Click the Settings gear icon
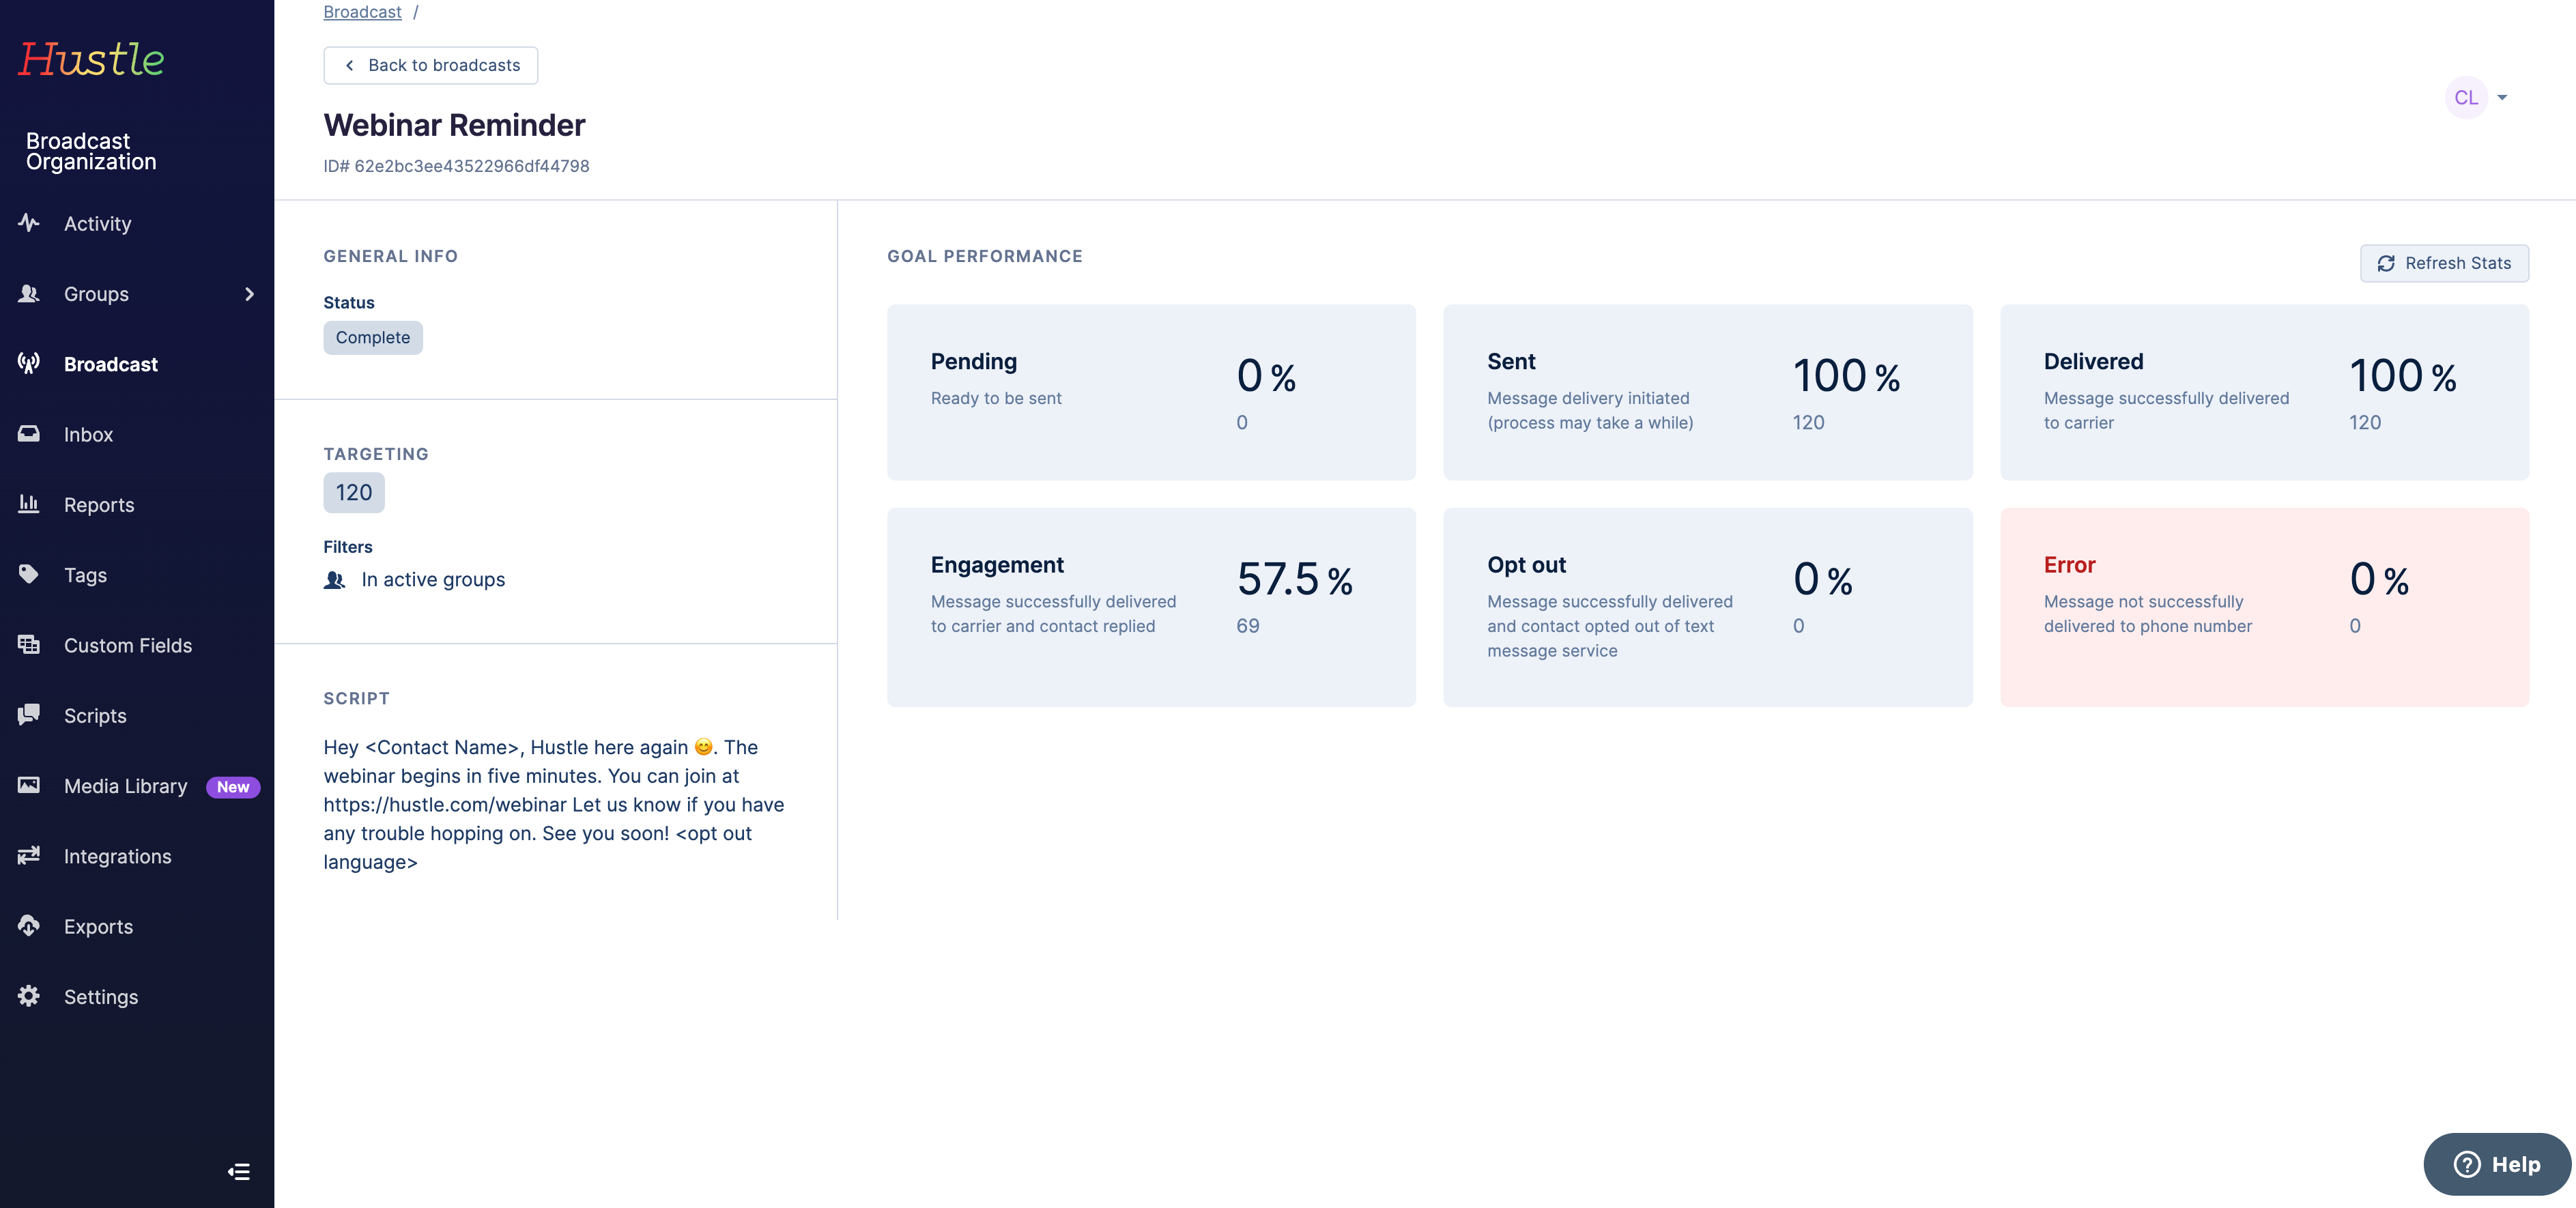Viewport: 2576px width, 1208px height. (29, 996)
